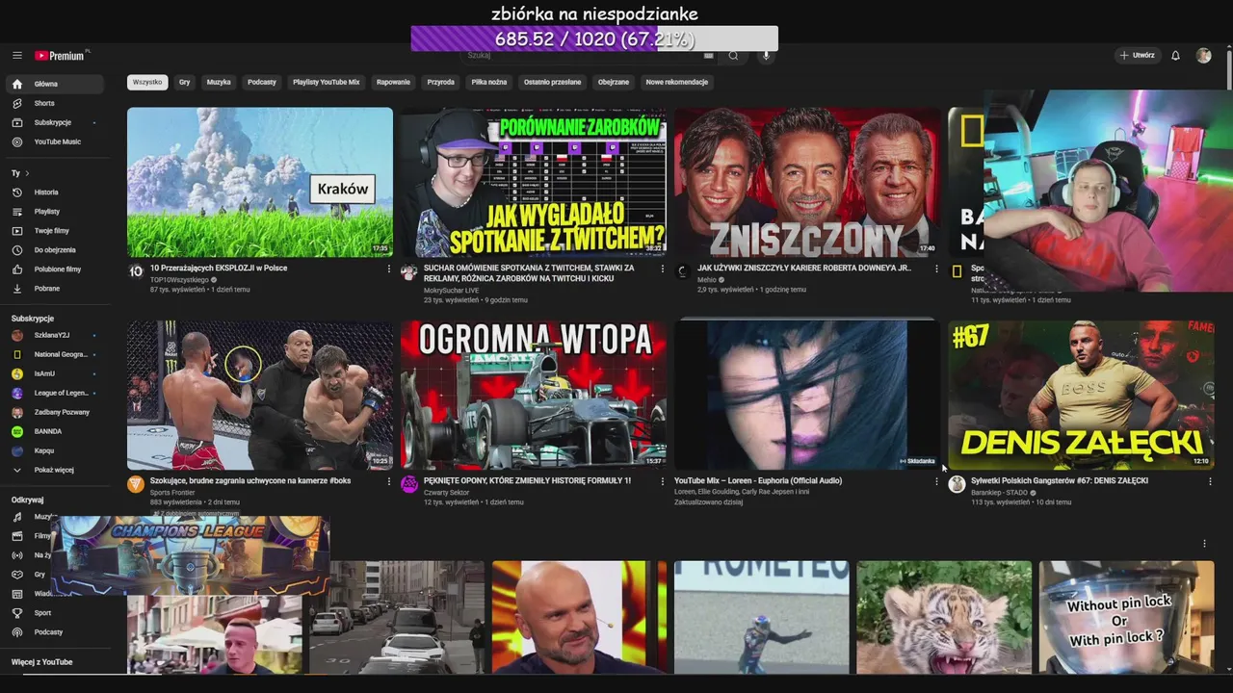Open options menu for DENIS ZAŁĘCKI video

(x=1210, y=481)
